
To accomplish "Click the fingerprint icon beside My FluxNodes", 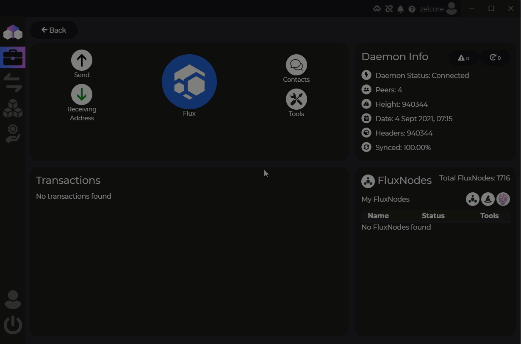I will pyautogui.click(x=503, y=199).
